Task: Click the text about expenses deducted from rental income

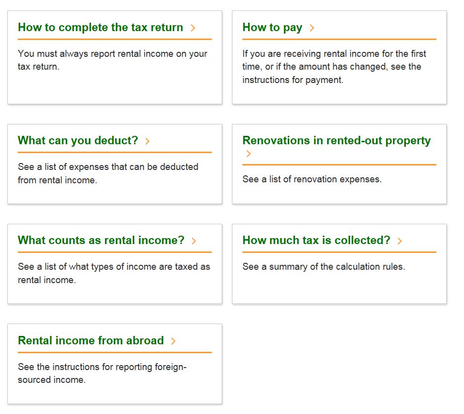Action: coord(108,173)
